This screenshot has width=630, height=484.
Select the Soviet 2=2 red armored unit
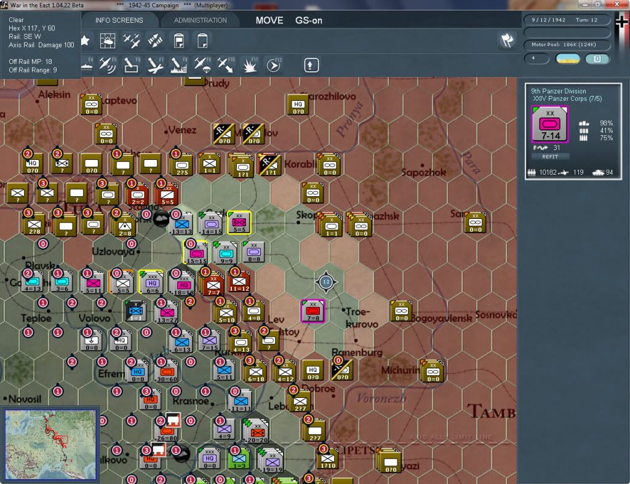[137, 194]
